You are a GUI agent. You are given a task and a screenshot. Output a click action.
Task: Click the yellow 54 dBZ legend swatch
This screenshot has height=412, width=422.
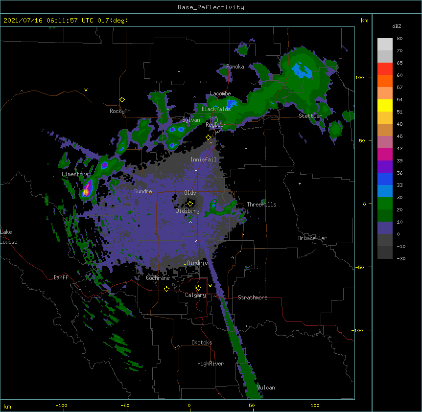click(x=385, y=105)
